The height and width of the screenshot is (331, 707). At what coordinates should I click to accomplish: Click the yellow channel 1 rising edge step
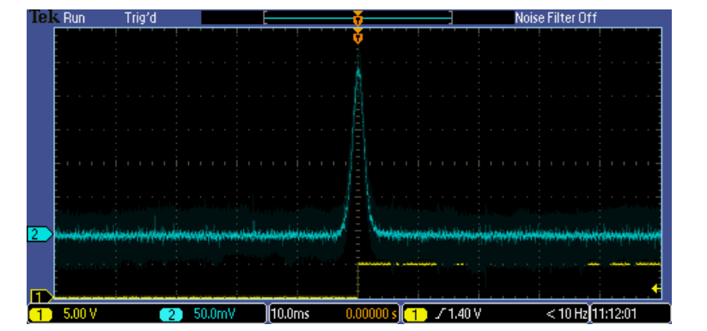point(357,280)
